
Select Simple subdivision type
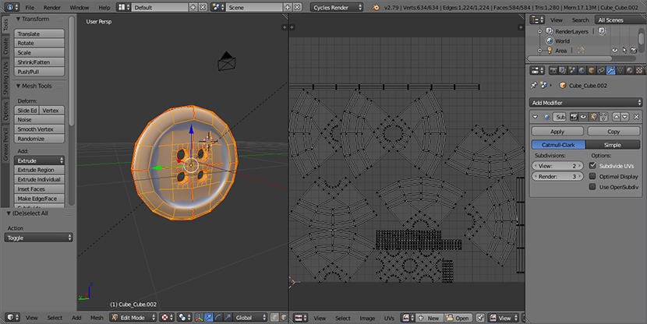click(x=613, y=145)
